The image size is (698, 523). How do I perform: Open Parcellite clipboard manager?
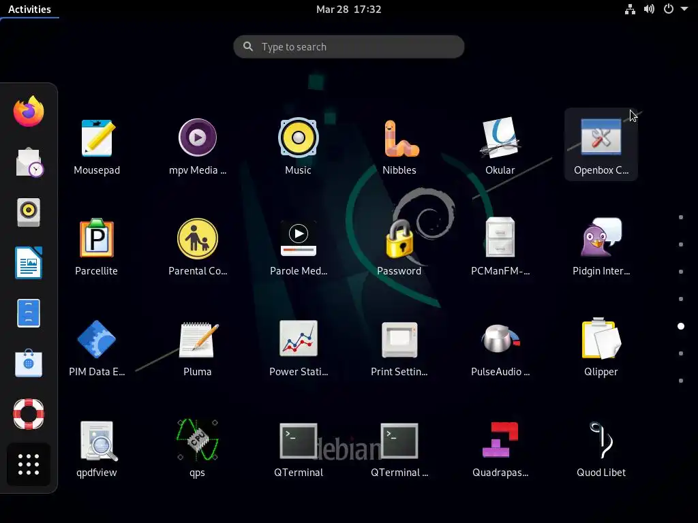97,247
